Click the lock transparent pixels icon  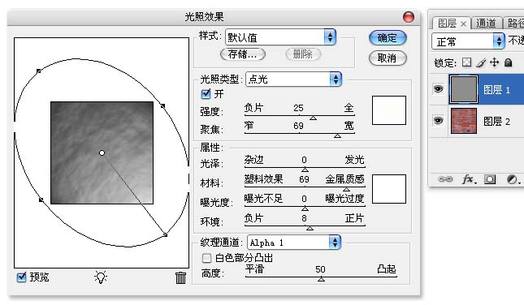coord(466,62)
